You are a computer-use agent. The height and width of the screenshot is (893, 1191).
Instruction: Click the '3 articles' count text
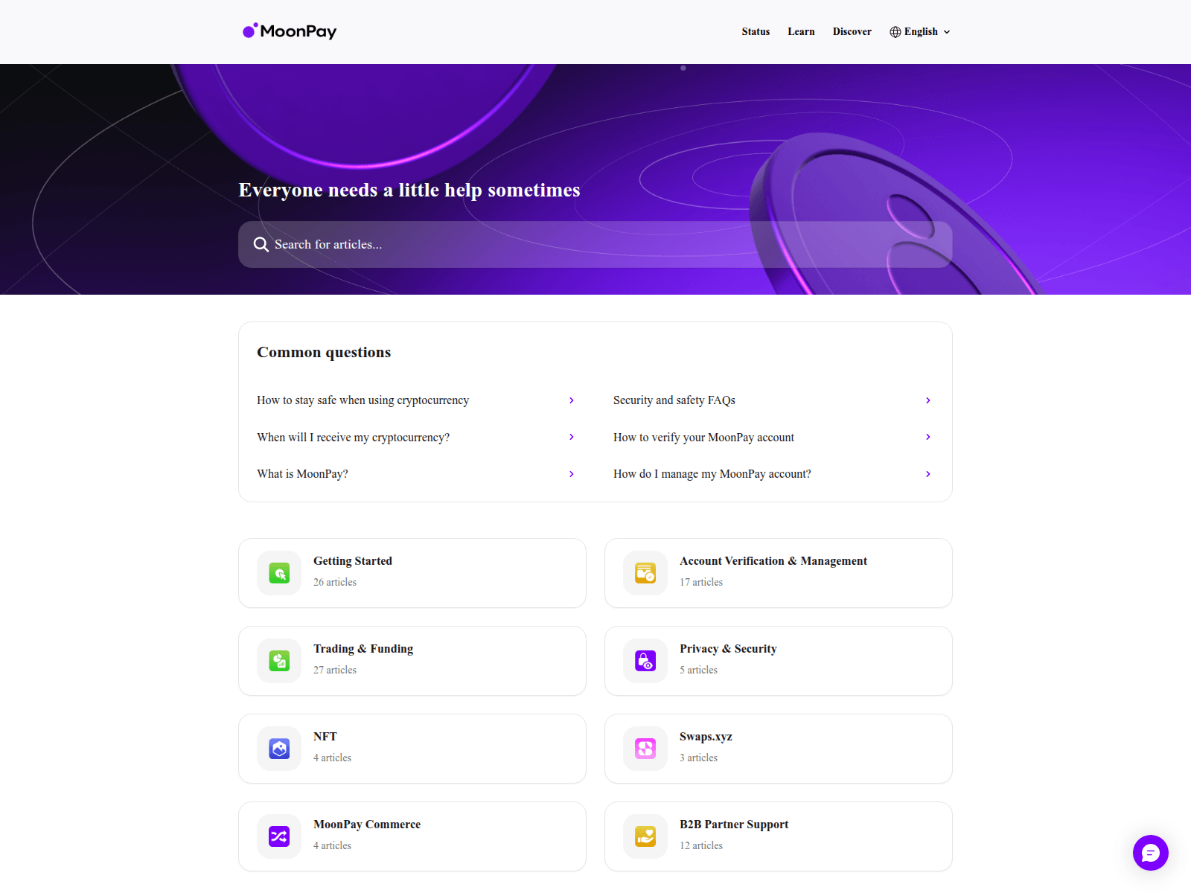click(698, 758)
